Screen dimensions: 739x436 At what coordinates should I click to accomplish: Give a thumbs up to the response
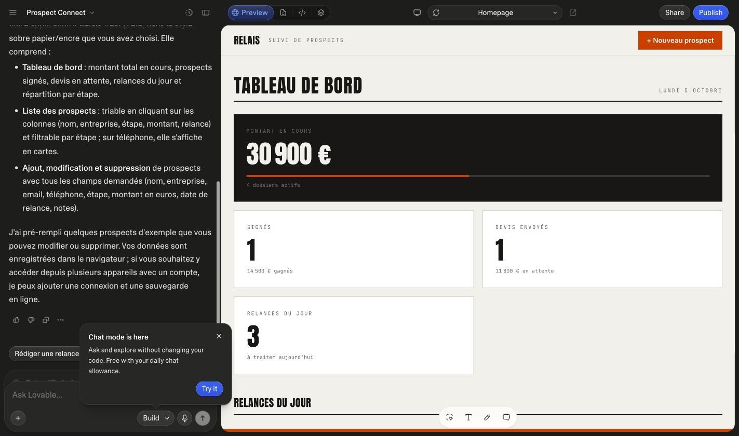click(x=16, y=320)
